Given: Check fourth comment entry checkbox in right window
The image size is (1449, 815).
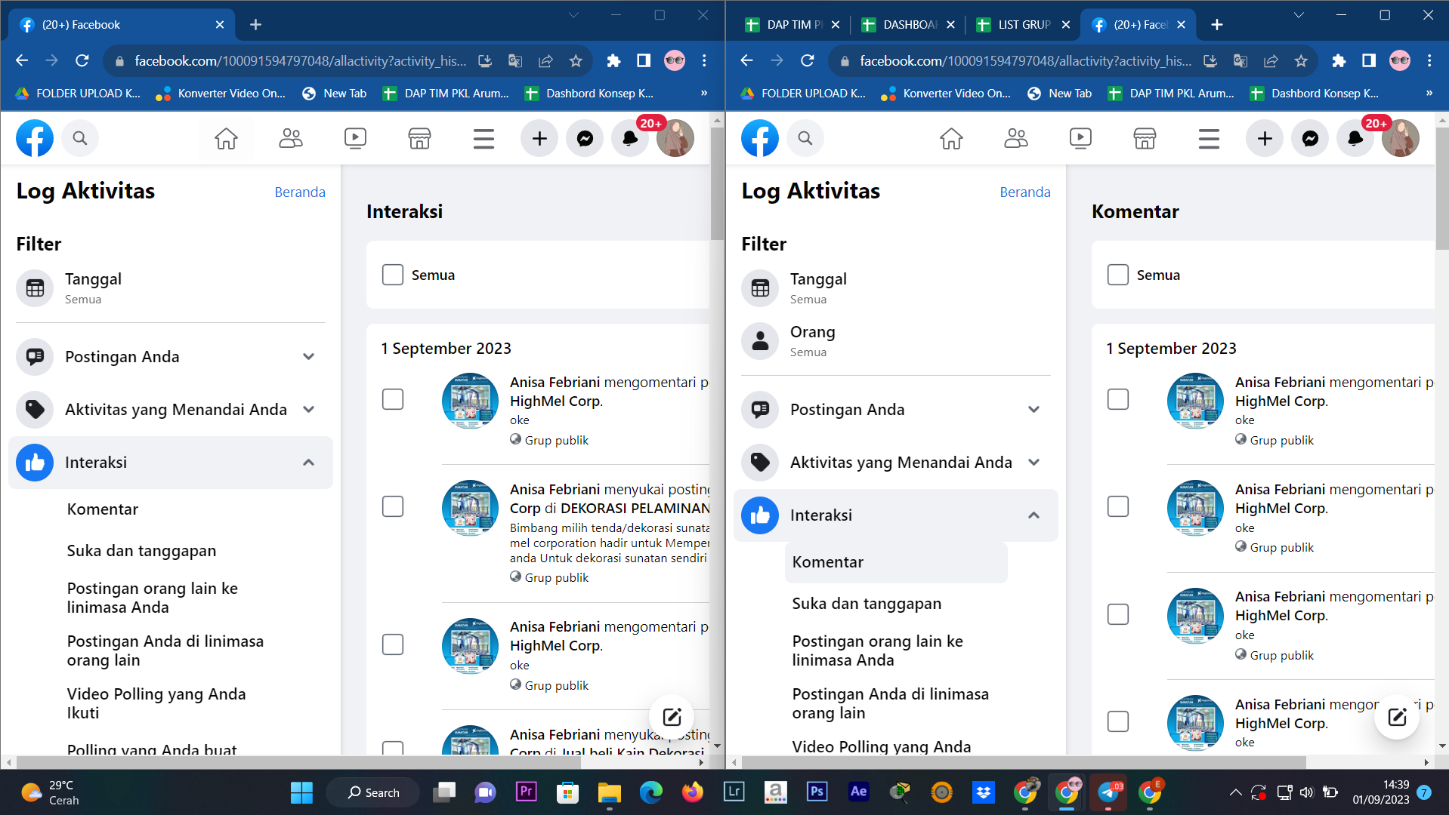Looking at the screenshot, I should click(x=1118, y=721).
